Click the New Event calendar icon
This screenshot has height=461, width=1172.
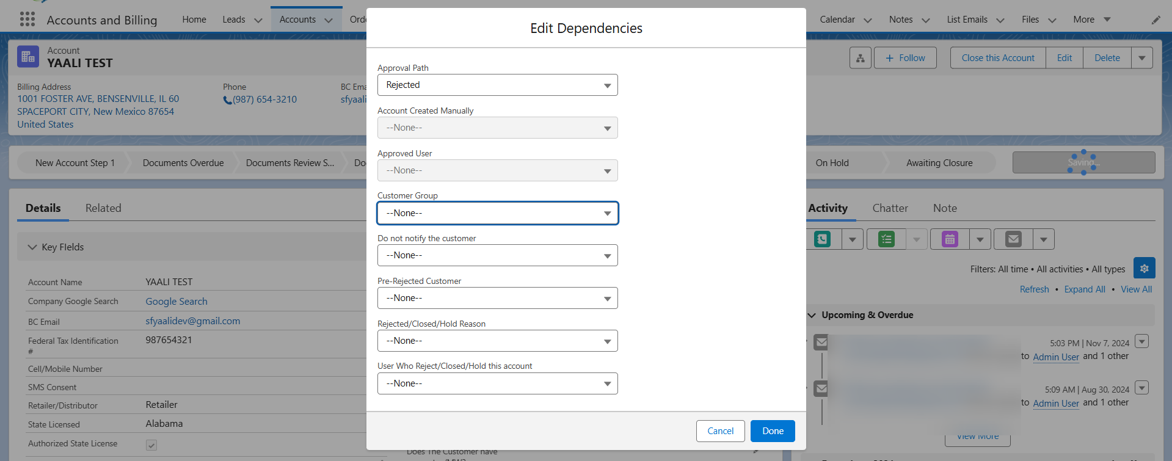pyautogui.click(x=950, y=239)
